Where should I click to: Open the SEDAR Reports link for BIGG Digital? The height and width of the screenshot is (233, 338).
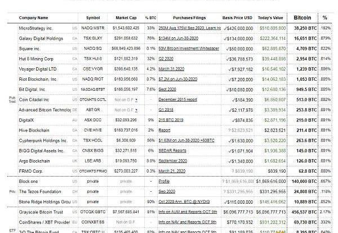[x=172, y=151]
